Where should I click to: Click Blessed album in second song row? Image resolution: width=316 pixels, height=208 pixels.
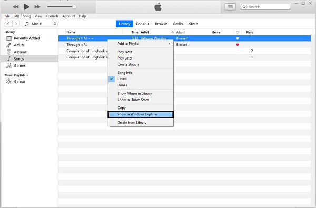tap(182, 45)
